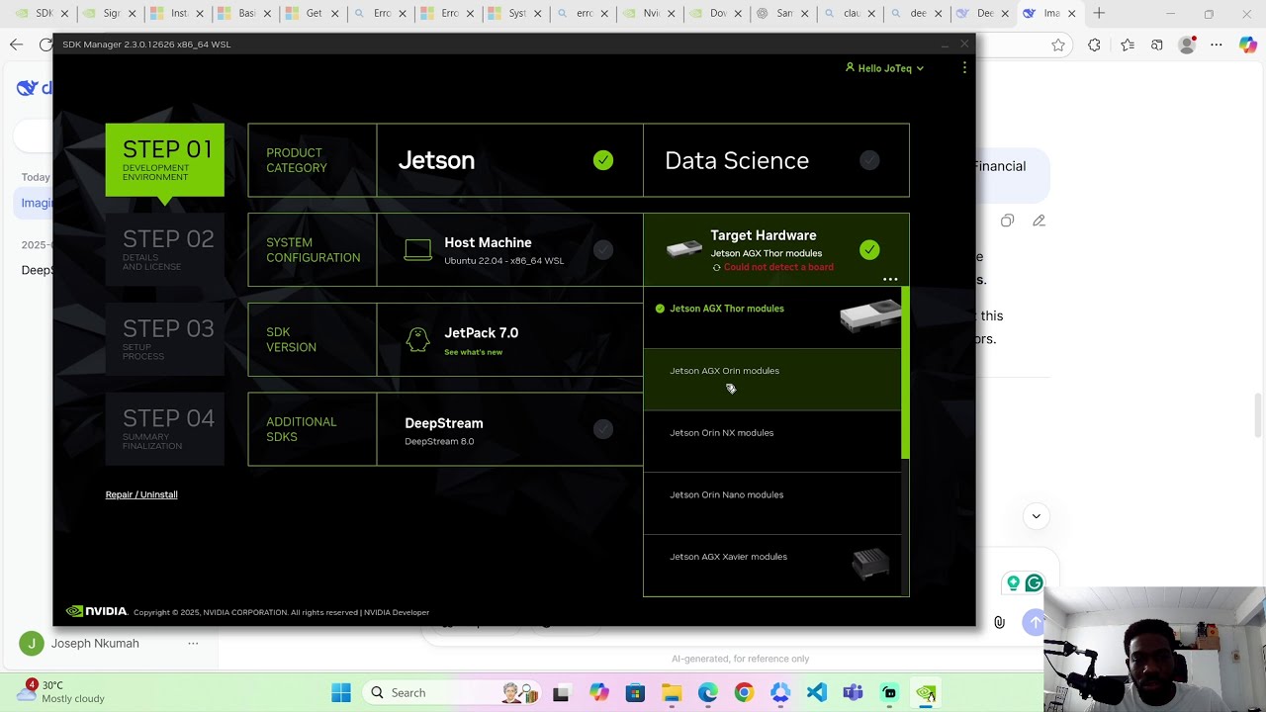The image size is (1266, 712).
Task: Click the hardware list scrollbar
Action: (x=905, y=373)
